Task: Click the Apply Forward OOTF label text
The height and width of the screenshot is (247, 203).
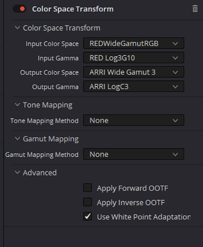Action: pos(132,188)
